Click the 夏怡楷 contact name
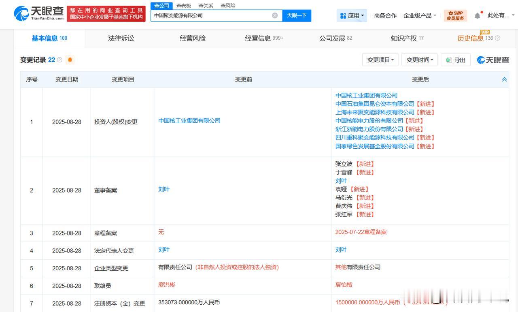The image size is (518, 312). [x=344, y=285]
